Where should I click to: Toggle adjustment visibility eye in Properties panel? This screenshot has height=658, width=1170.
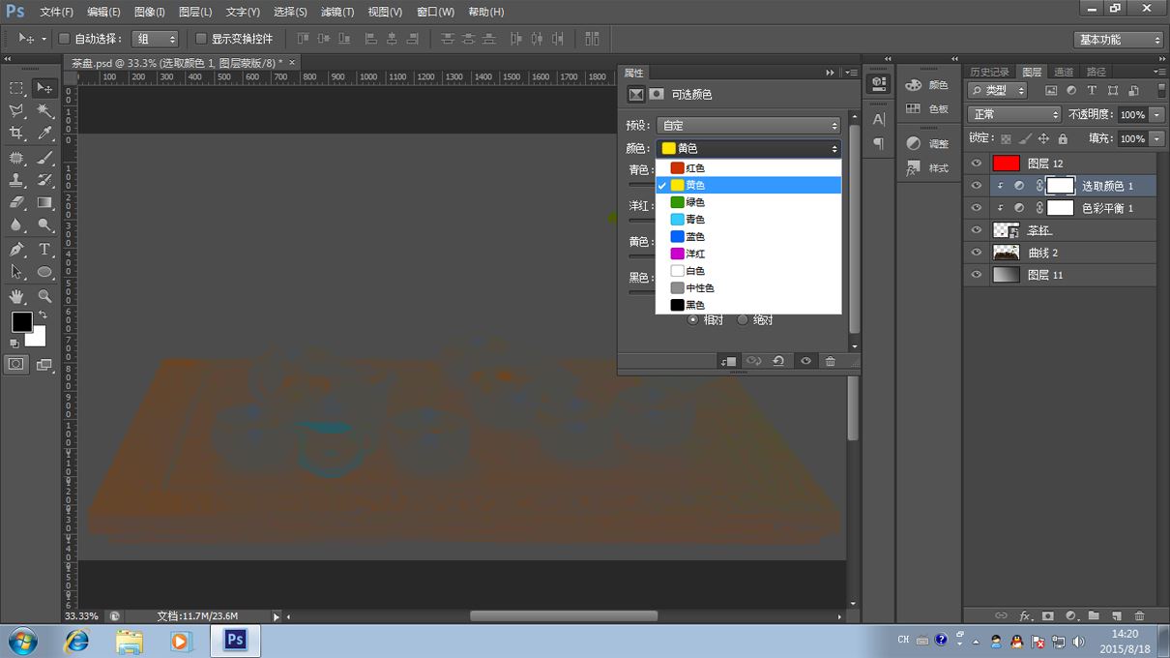pos(805,361)
